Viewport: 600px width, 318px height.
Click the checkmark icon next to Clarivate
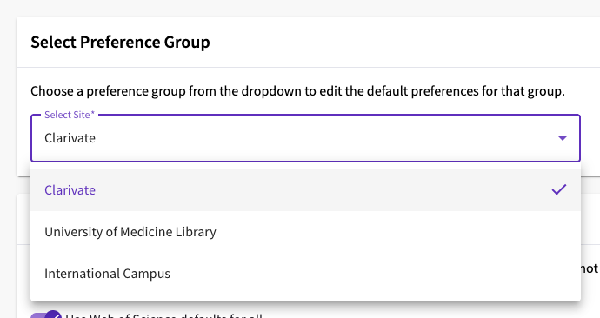click(559, 189)
